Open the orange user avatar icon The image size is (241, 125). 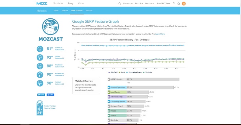[x=184, y=4]
